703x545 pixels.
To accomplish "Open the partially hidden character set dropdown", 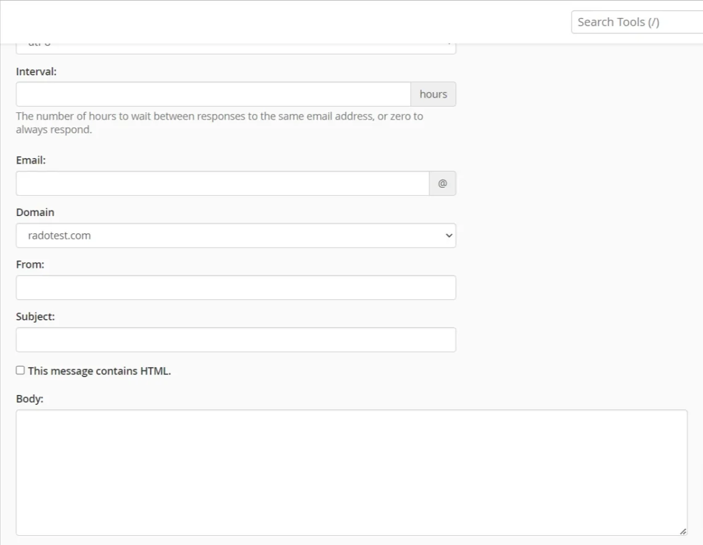I will [x=236, y=48].
